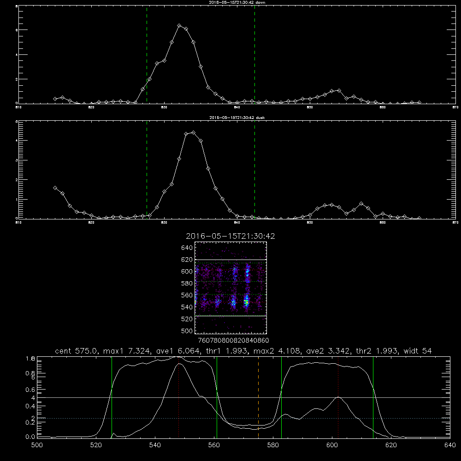
Task: Click bottom plot y-axis label 0.0
Action: (30, 437)
